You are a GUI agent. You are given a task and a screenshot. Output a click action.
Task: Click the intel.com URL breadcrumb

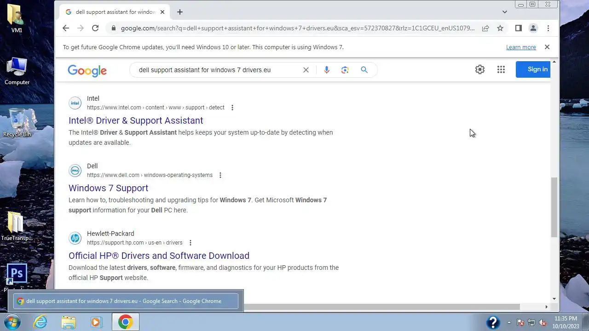pyautogui.click(x=156, y=108)
